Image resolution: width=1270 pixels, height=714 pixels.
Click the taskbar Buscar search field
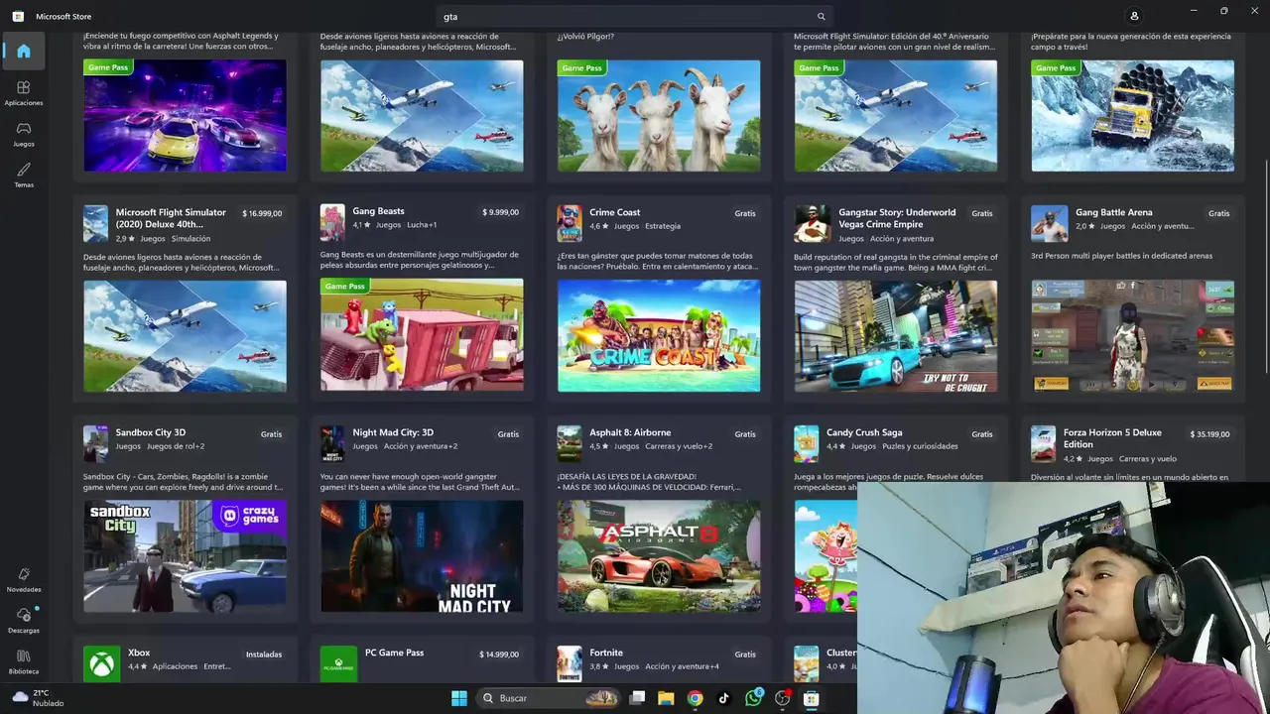[548, 698]
